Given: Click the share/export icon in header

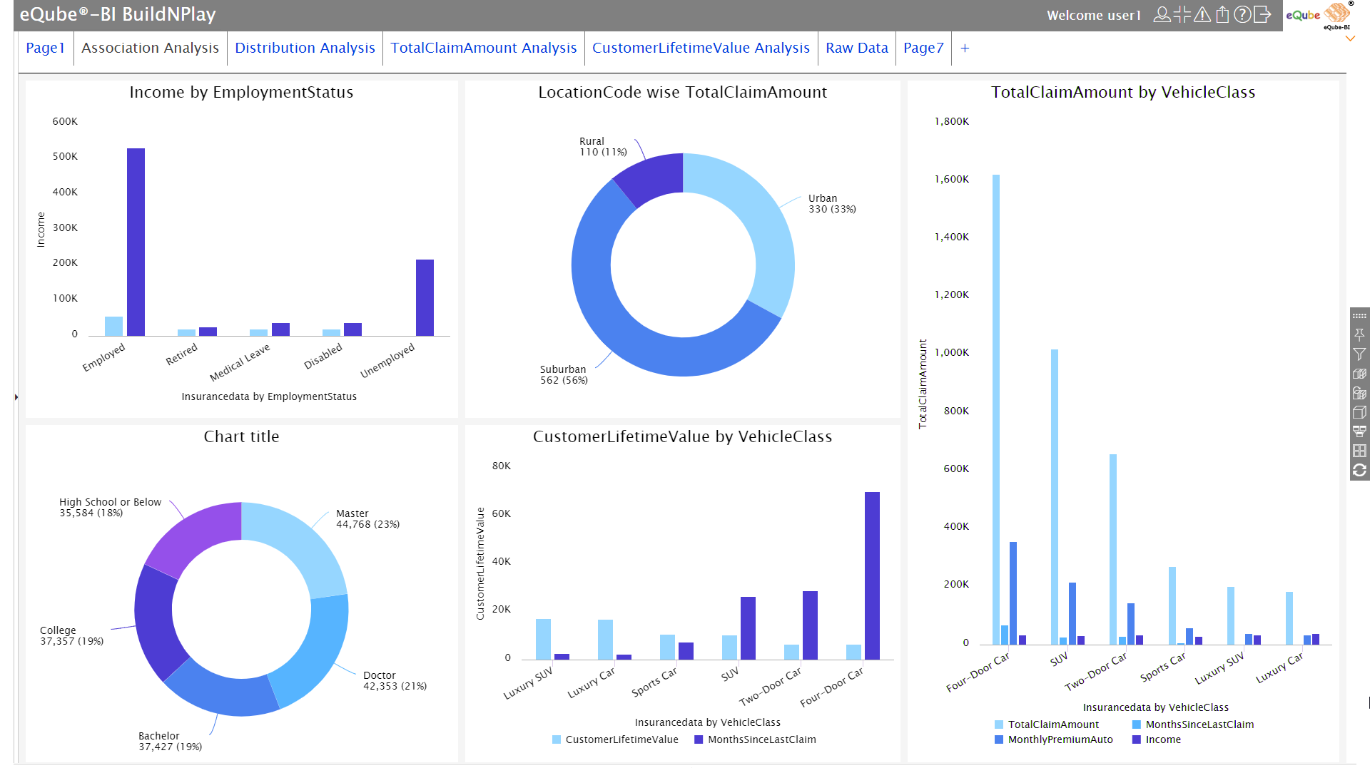Looking at the screenshot, I should (1222, 15).
